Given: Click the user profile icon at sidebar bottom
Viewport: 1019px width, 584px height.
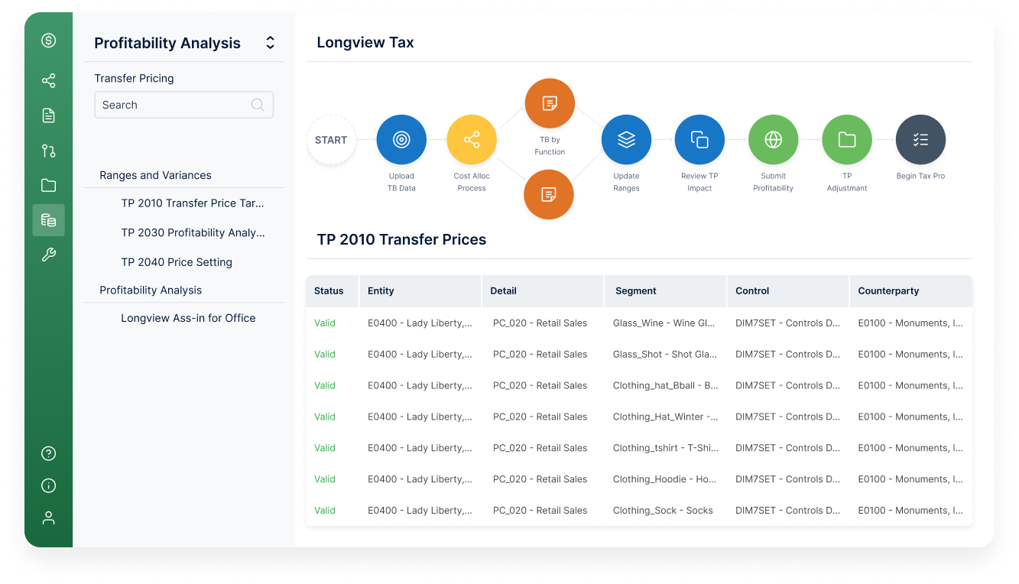Looking at the screenshot, I should pos(48,517).
